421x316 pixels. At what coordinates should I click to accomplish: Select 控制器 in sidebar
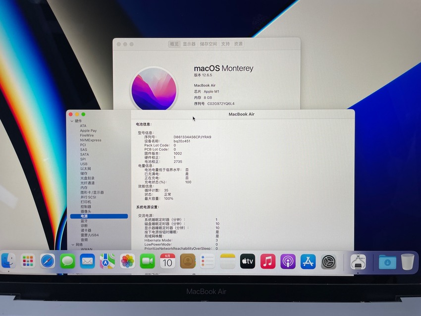(x=86, y=207)
